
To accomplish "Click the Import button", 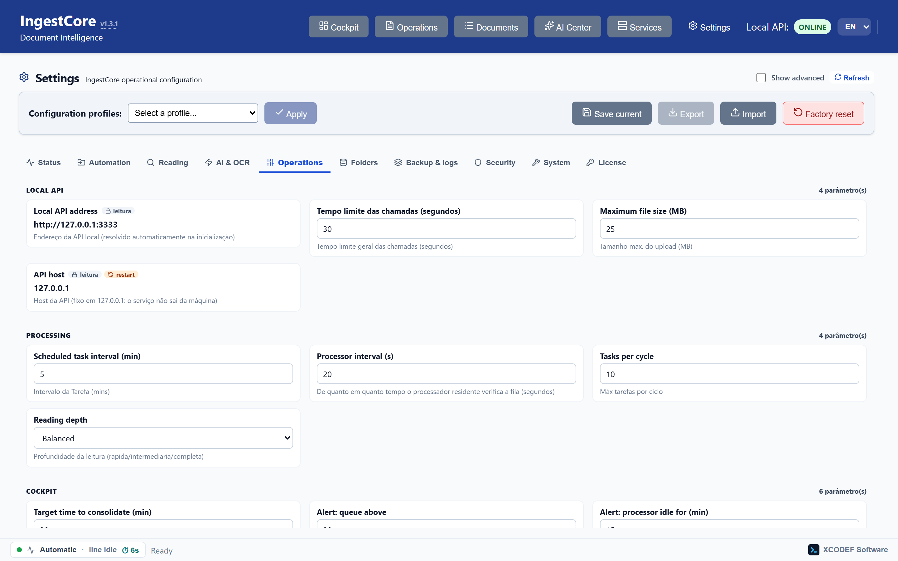I will (748, 113).
